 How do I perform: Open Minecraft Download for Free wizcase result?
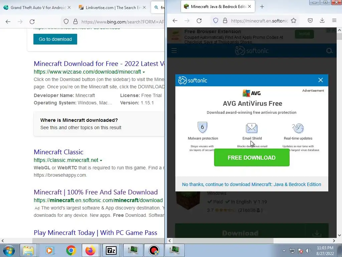[x=99, y=64]
